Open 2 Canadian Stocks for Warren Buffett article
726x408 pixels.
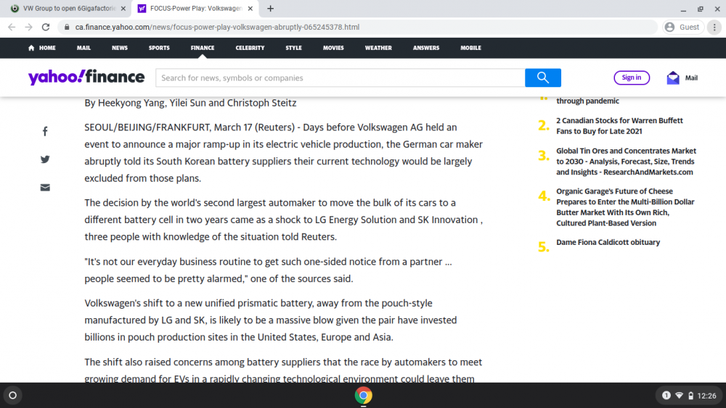coord(619,125)
